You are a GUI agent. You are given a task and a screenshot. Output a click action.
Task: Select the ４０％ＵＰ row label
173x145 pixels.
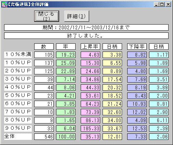tap(18, 87)
